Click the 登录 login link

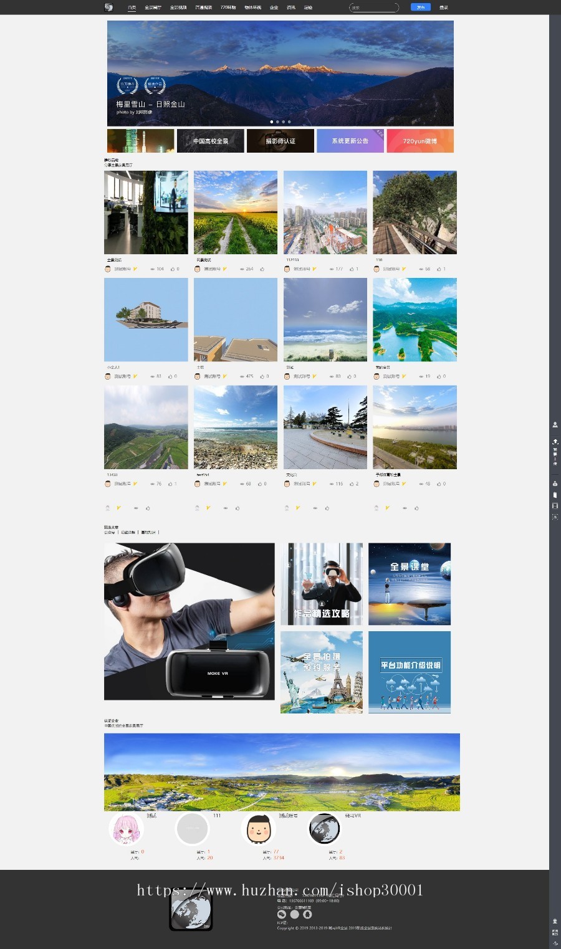444,7
